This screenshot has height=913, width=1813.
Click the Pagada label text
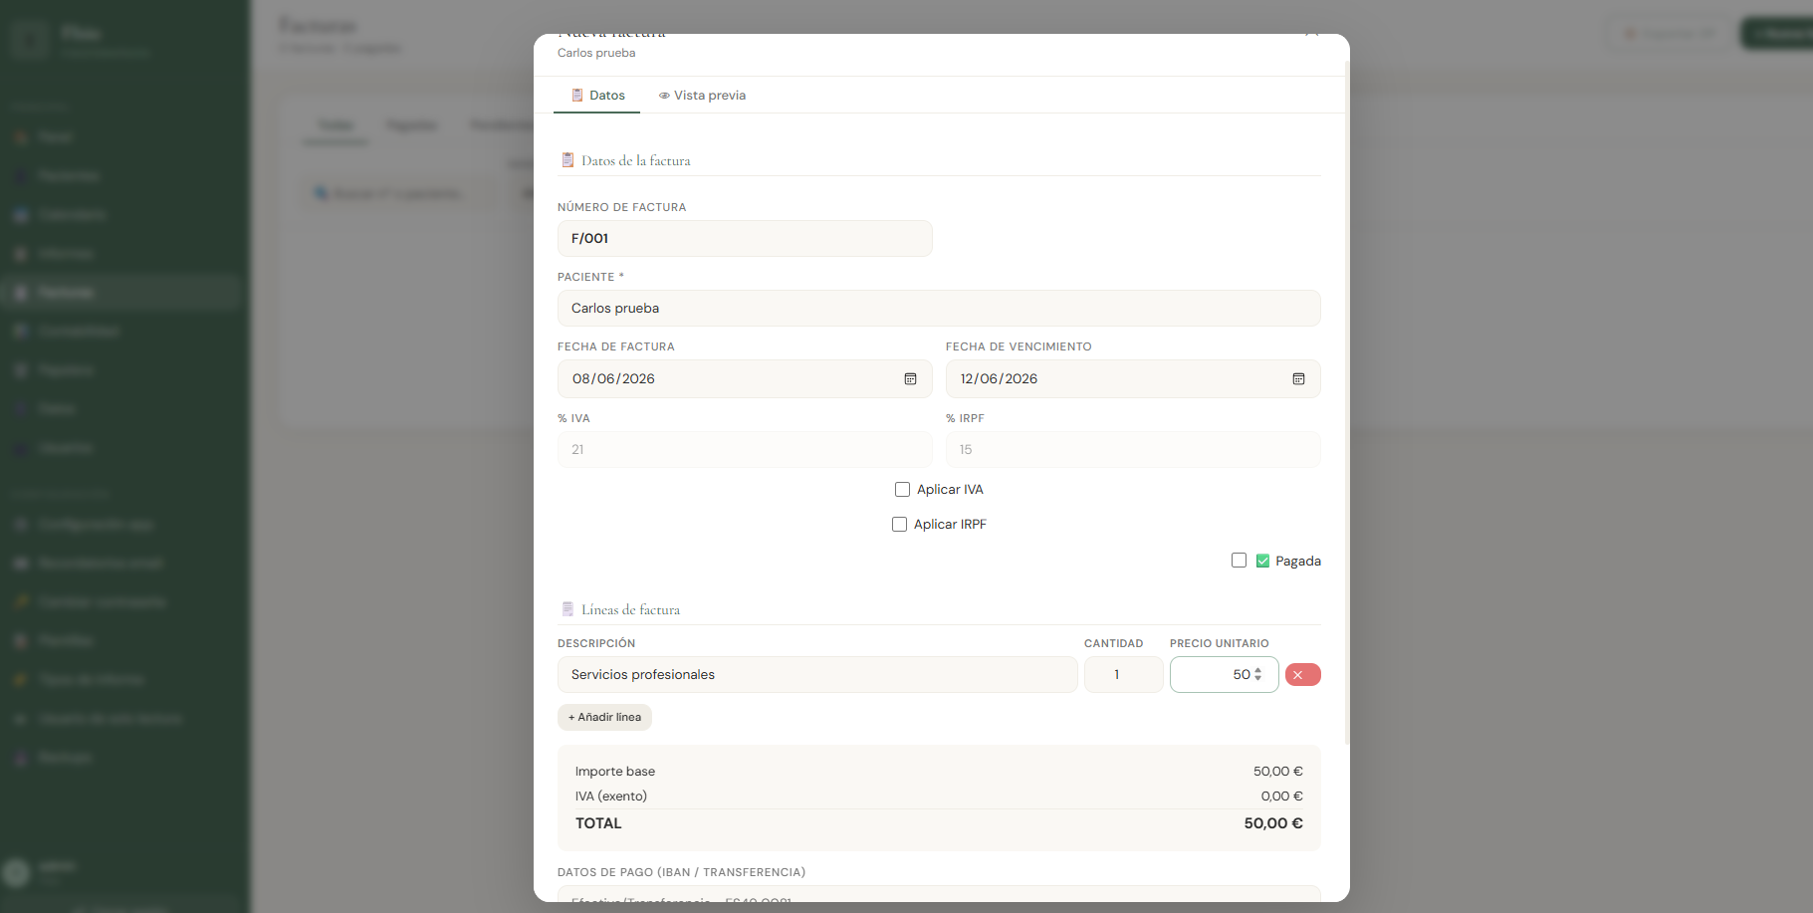coord(1298,562)
